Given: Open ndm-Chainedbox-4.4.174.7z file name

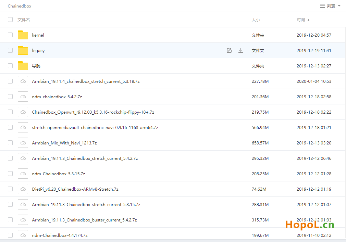Looking at the screenshot, I should click(60, 235).
